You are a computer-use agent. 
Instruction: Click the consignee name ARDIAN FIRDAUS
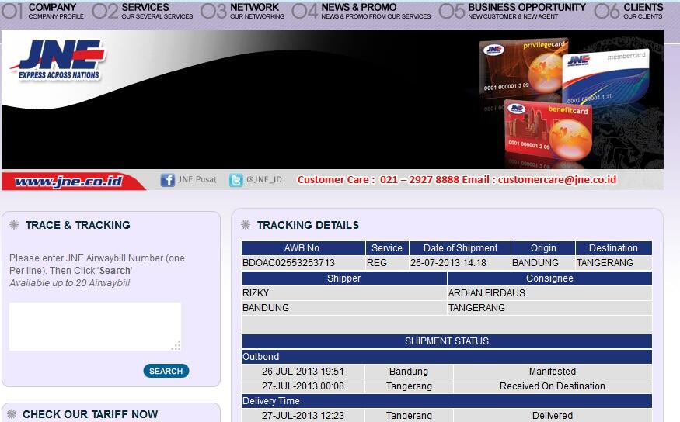pos(486,293)
